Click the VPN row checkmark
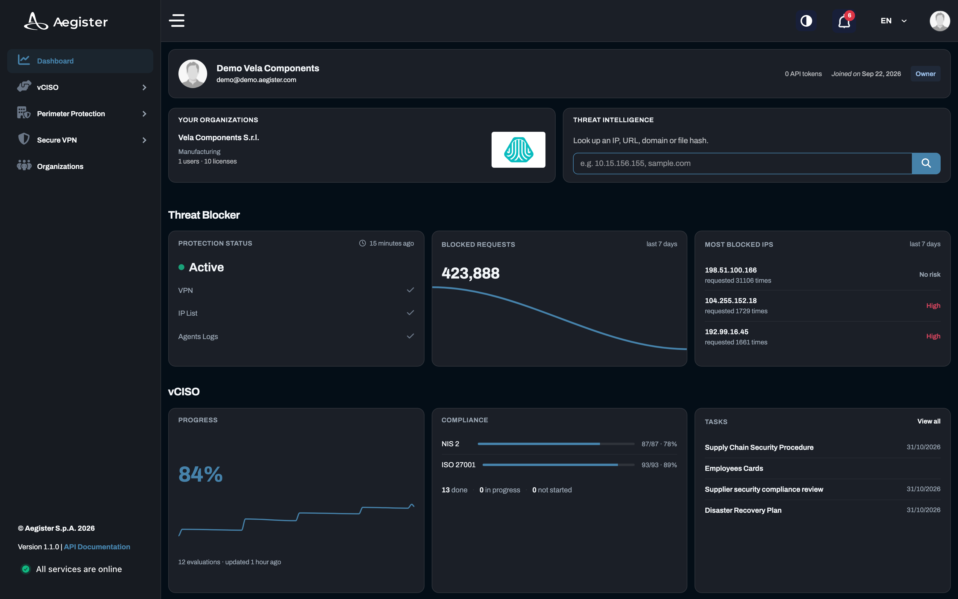Screen dimensions: 958x599 (x=410, y=290)
